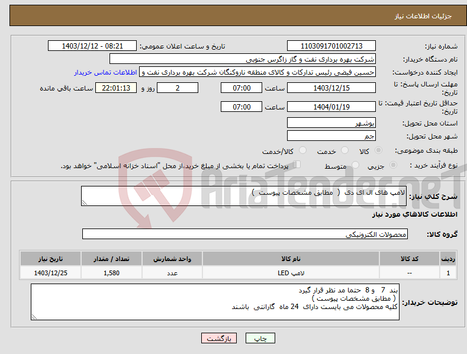
Task: Click the جزئیات اطلاعات نیاز header title
Action: (x=423, y=16)
